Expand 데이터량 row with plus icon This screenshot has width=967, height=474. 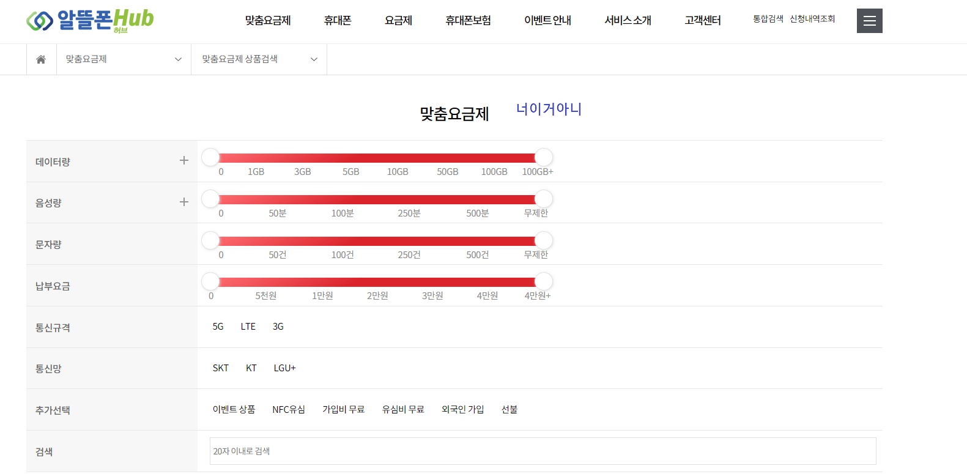(183, 160)
